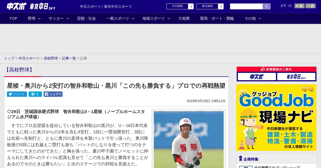
Task: Click the newspaper icon in 新聞購読のご案内
Action: (x=263, y=69)
